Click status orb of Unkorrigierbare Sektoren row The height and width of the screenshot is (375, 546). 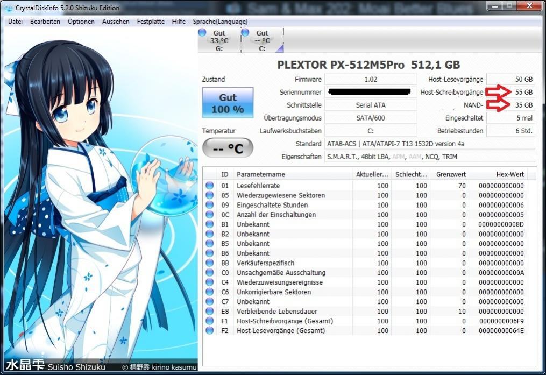click(x=210, y=292)
